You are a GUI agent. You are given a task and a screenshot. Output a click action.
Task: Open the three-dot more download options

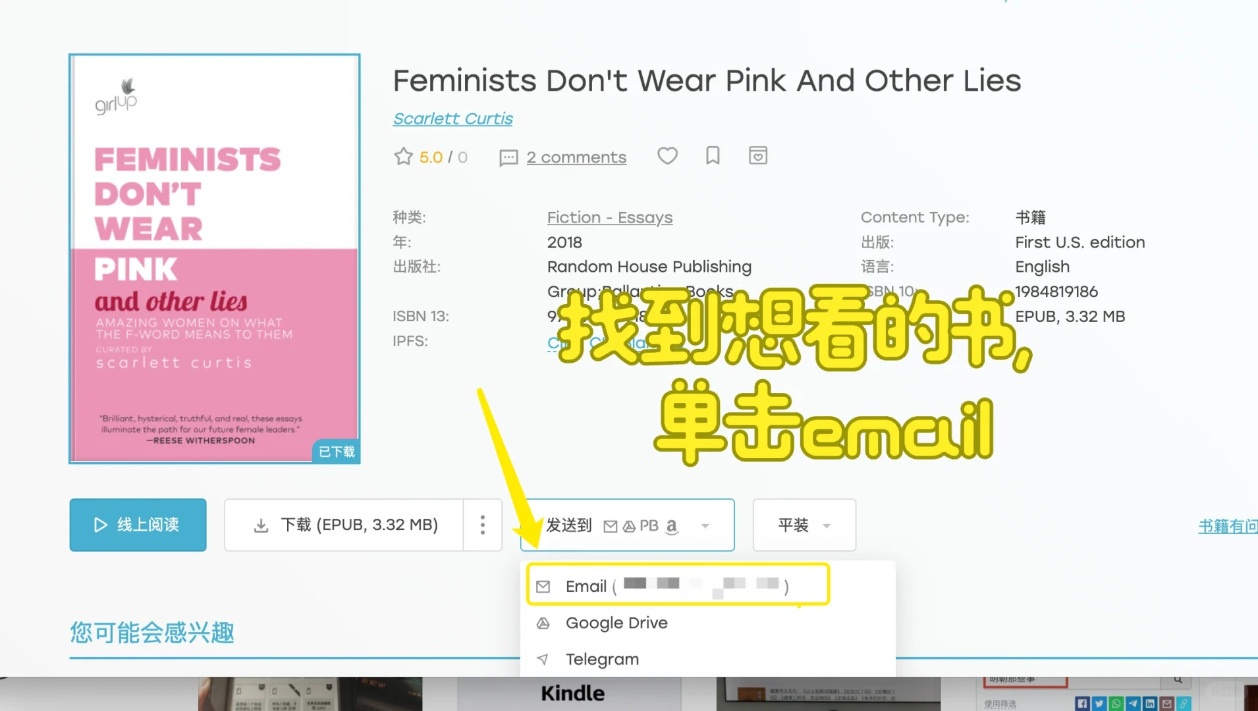point(483,525)
